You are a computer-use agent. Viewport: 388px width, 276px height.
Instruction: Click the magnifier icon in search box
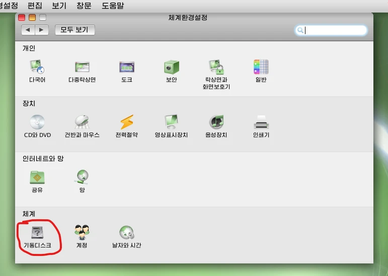300,30
